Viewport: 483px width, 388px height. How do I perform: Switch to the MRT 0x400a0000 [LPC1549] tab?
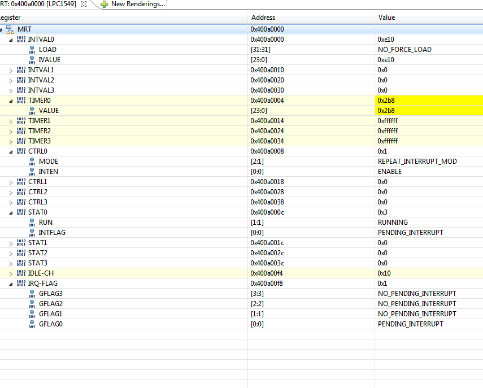tap(38, 4)
